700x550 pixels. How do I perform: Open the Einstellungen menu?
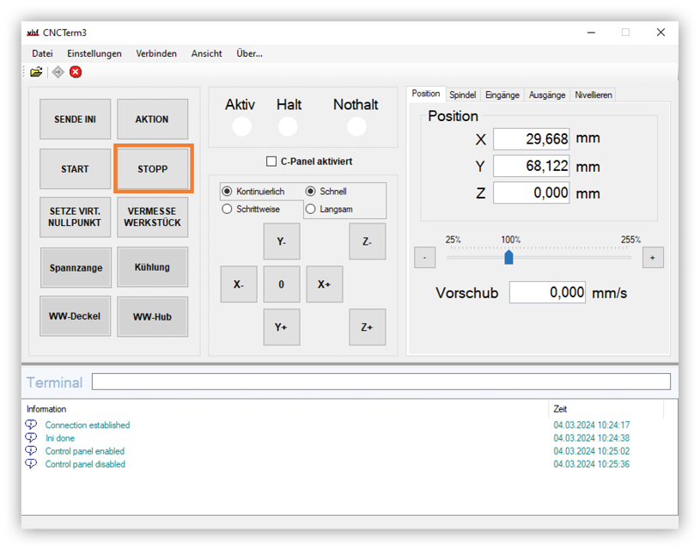(94, 53)
